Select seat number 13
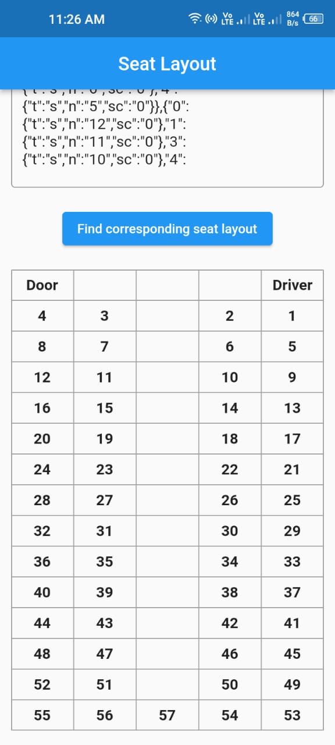The image size is (335, 745). coord(293,407)
